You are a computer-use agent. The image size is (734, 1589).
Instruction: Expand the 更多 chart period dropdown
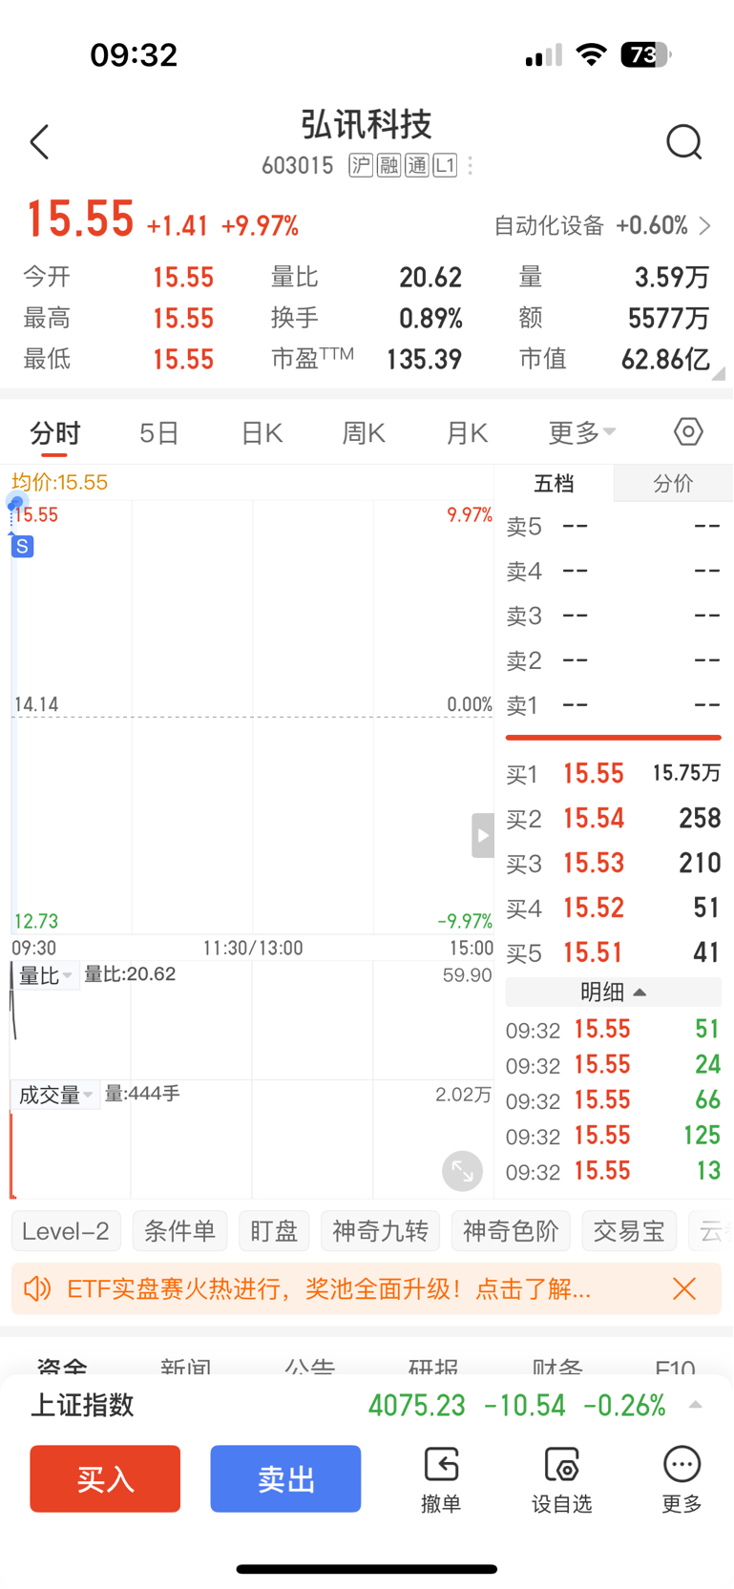tap(582, 432)
